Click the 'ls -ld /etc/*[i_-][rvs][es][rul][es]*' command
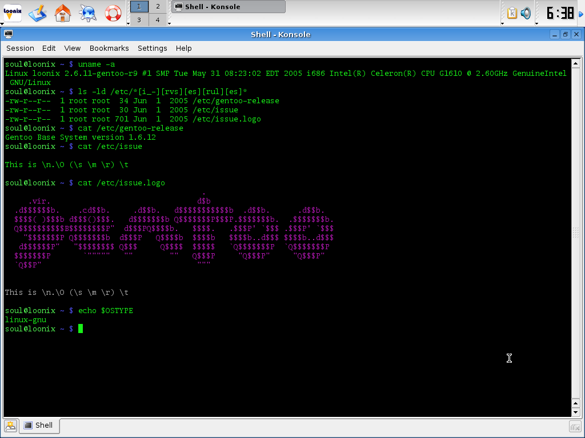This screenshot has width=585, height=438. 163,92
